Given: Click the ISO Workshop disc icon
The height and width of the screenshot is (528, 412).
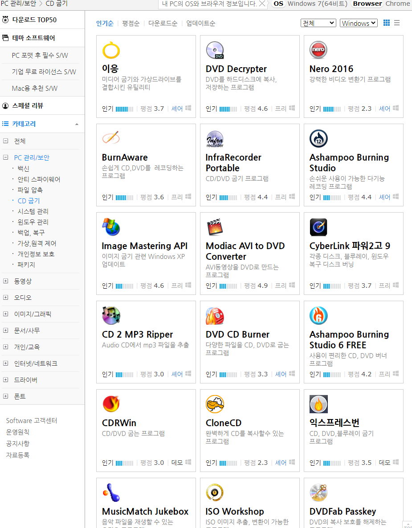Looking at the screenshot, I should tap(215, 493).
